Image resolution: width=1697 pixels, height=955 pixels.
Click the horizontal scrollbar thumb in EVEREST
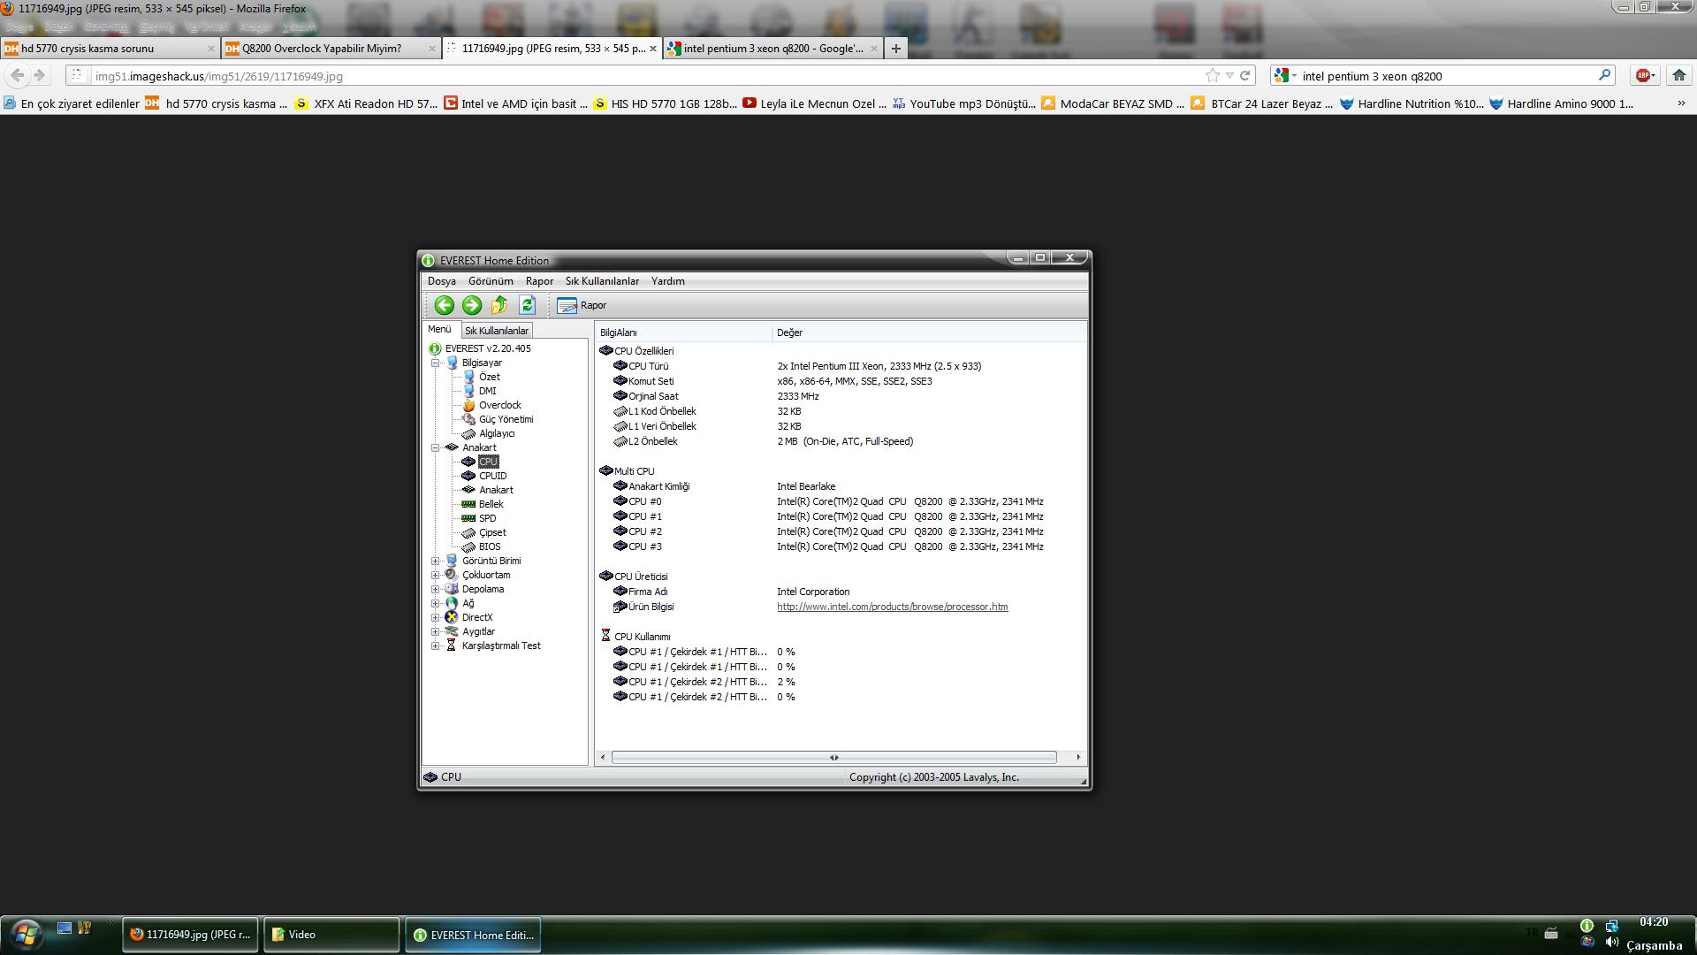coord(833,757)
